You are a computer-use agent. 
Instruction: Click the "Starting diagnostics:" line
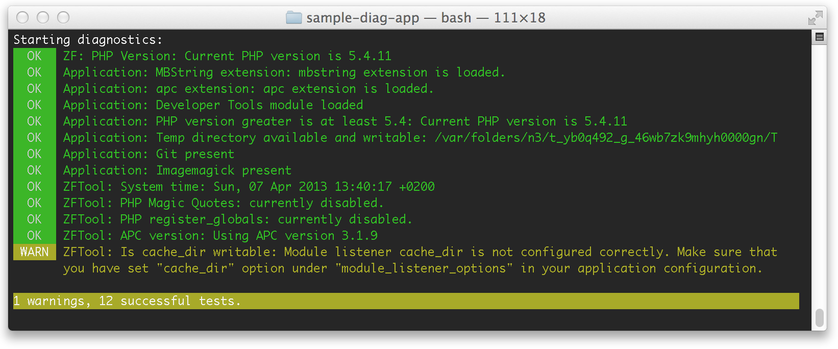(88, 40)
